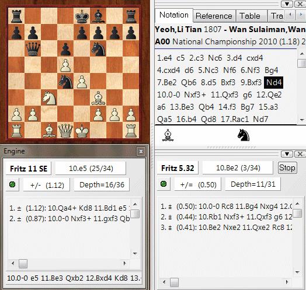This screenshot has height=290, width=306.
Task: Select highlighted move Nd4 in notation
Action: 274,82
